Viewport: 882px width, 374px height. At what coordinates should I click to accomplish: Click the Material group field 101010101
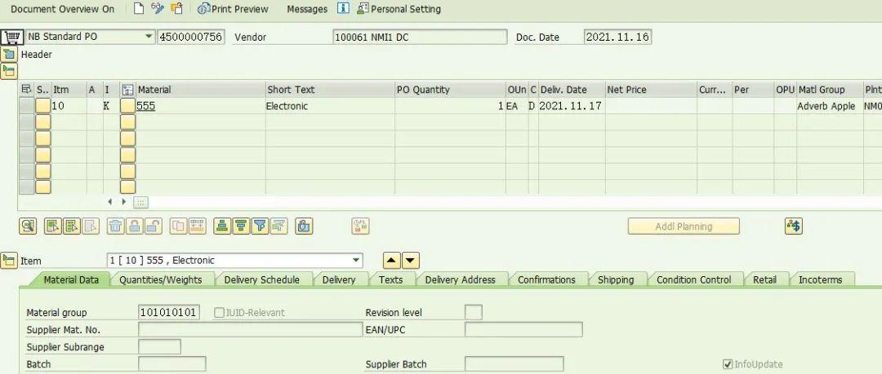(169, 312)
